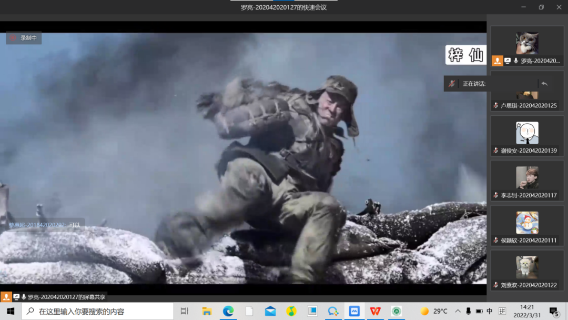Click participant name 李志钊-202042020117
Image resolution: width=568 pixels, height=320 pixels.
(x=529, y=195)
